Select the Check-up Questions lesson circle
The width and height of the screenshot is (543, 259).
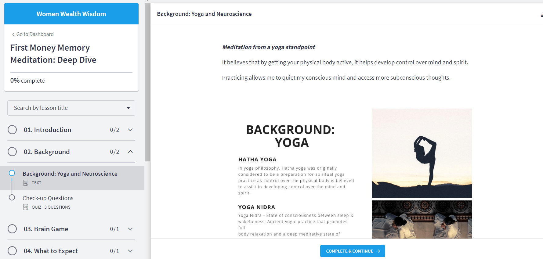point(12,197)
